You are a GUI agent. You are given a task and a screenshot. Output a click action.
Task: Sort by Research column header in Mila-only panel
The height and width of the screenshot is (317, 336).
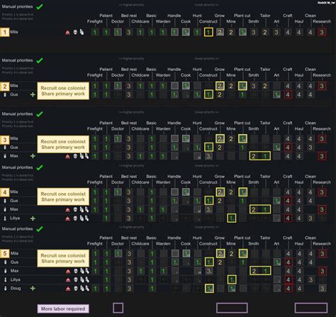(x=322, y=21)
